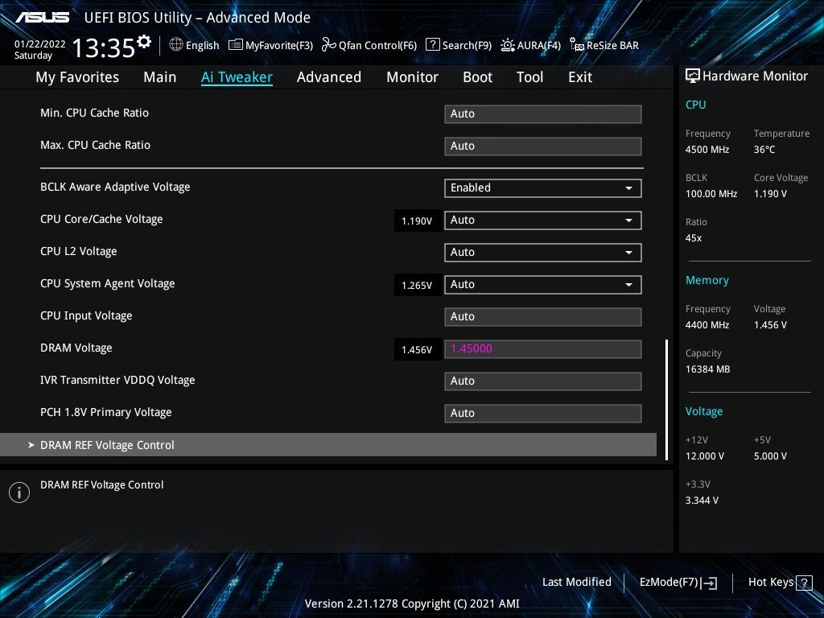Screen dimensions: 824x618
Task: Open CPU System Agent Voltage dropdown
Action: [x=543, y=284]
